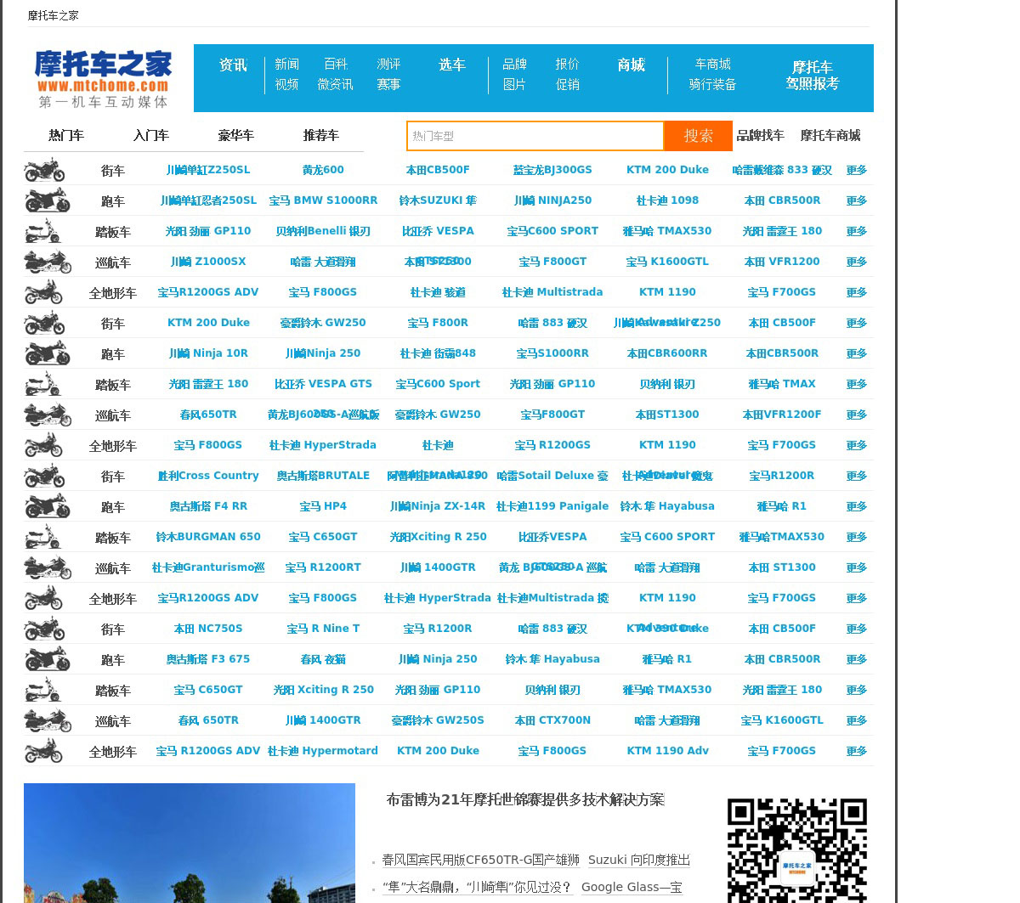The width and height of the screenshot is (1020, 903).
Task: Open the 杜卡迪 Multistrada link
Action: coord(552,292)
